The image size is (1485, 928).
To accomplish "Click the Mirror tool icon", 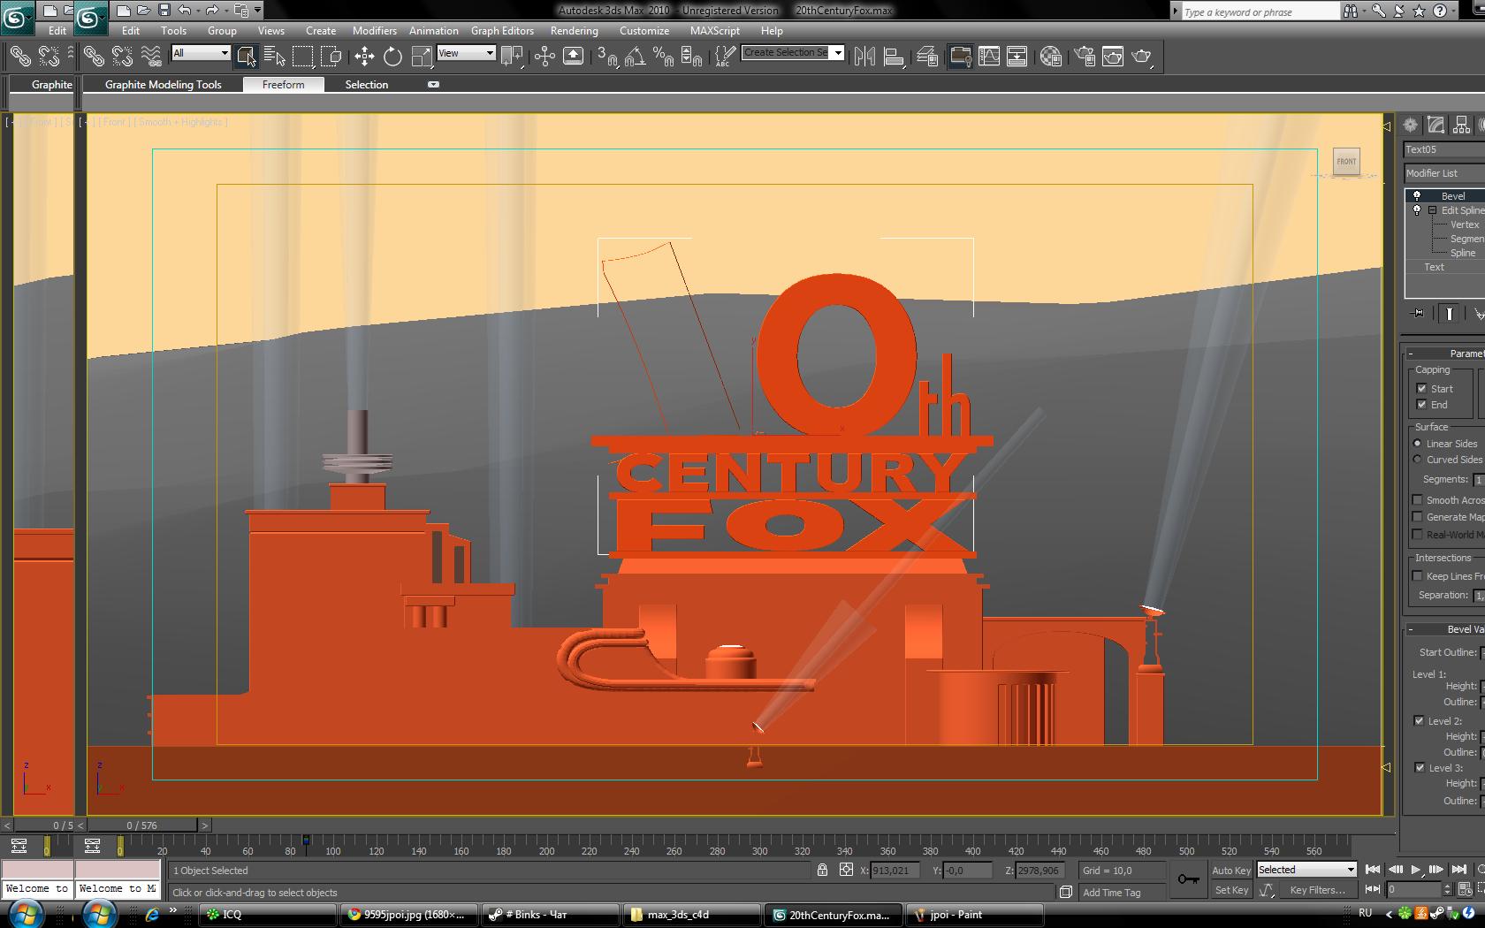I will [864, 57].
